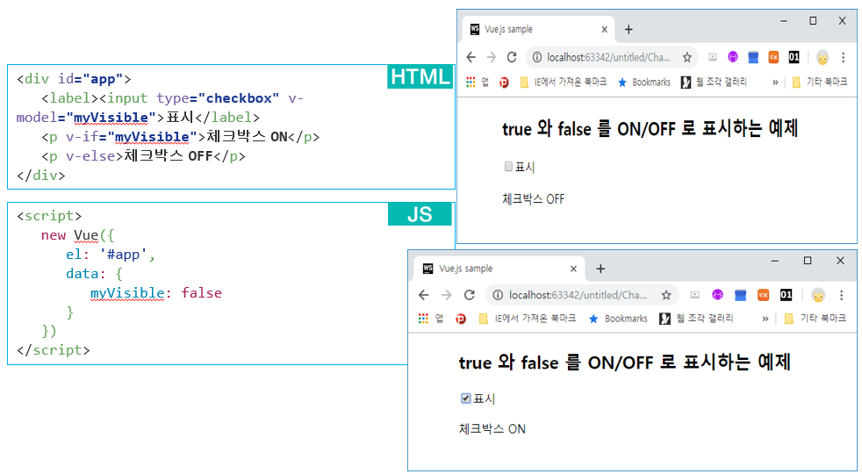The width and height of the screenshot is (862, 474).
Task: Open the 01 extension in lower browser
Action: click(787, 295)
